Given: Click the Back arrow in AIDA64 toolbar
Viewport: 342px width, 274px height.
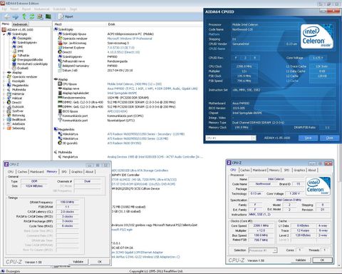Looking at the screenshot, I should pos(7,16).
